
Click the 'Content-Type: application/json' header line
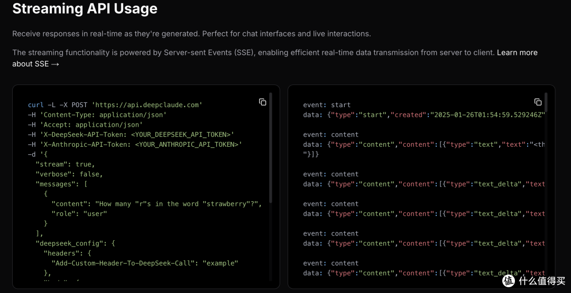click(97, 115)
